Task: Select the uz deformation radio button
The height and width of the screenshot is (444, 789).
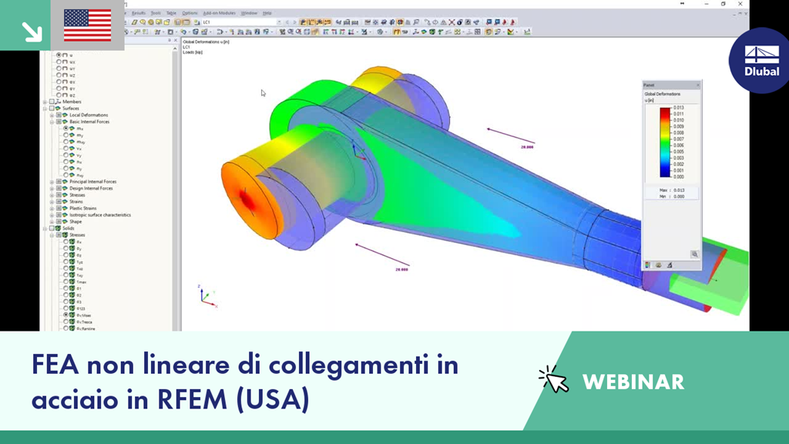Action: 59,75
